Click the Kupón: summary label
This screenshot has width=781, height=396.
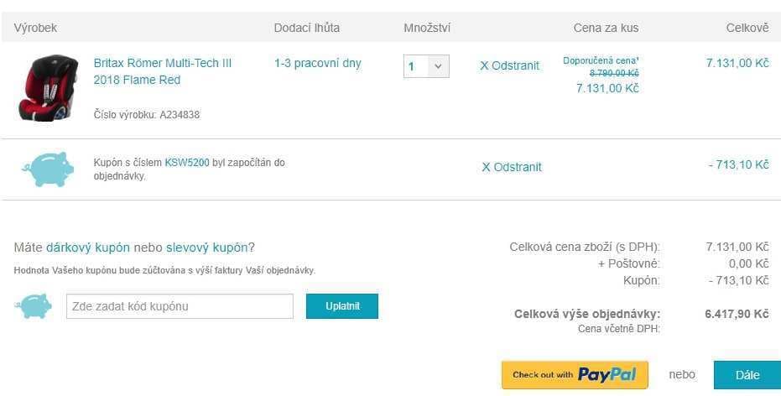642,280
